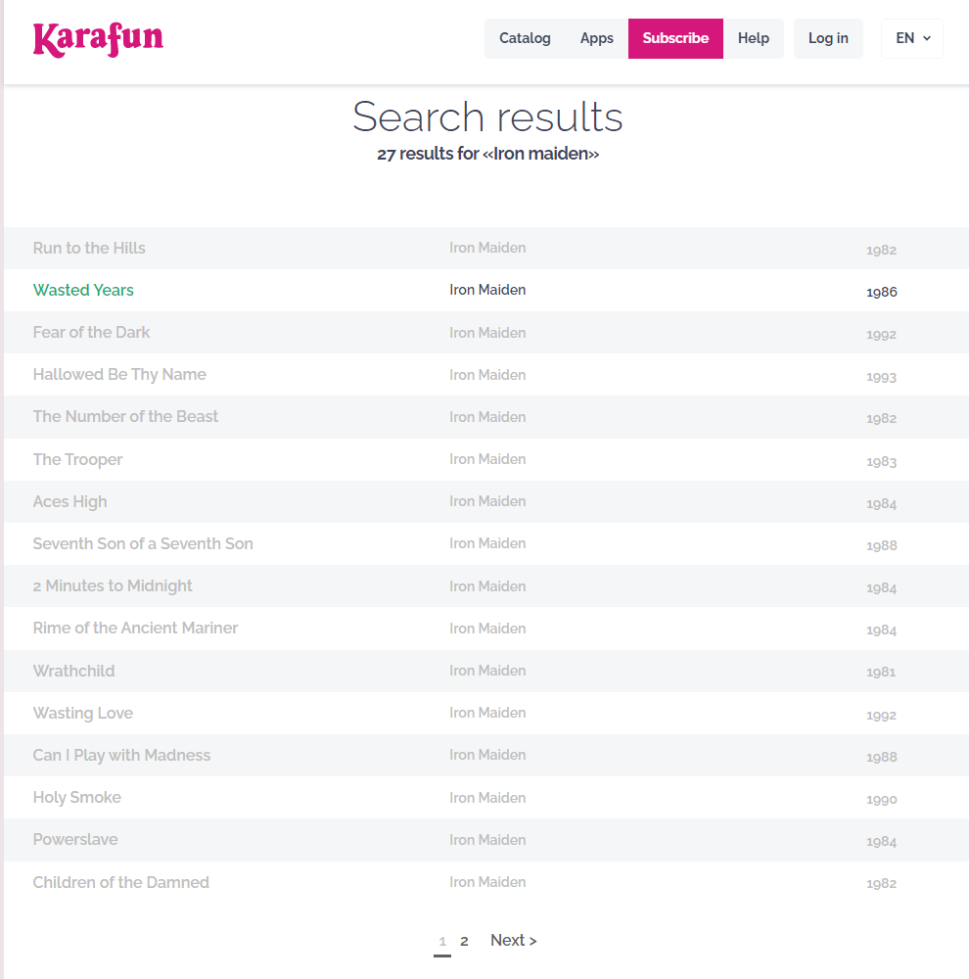Click Iron Maiden artist in The Trooper row

[487, 459]
